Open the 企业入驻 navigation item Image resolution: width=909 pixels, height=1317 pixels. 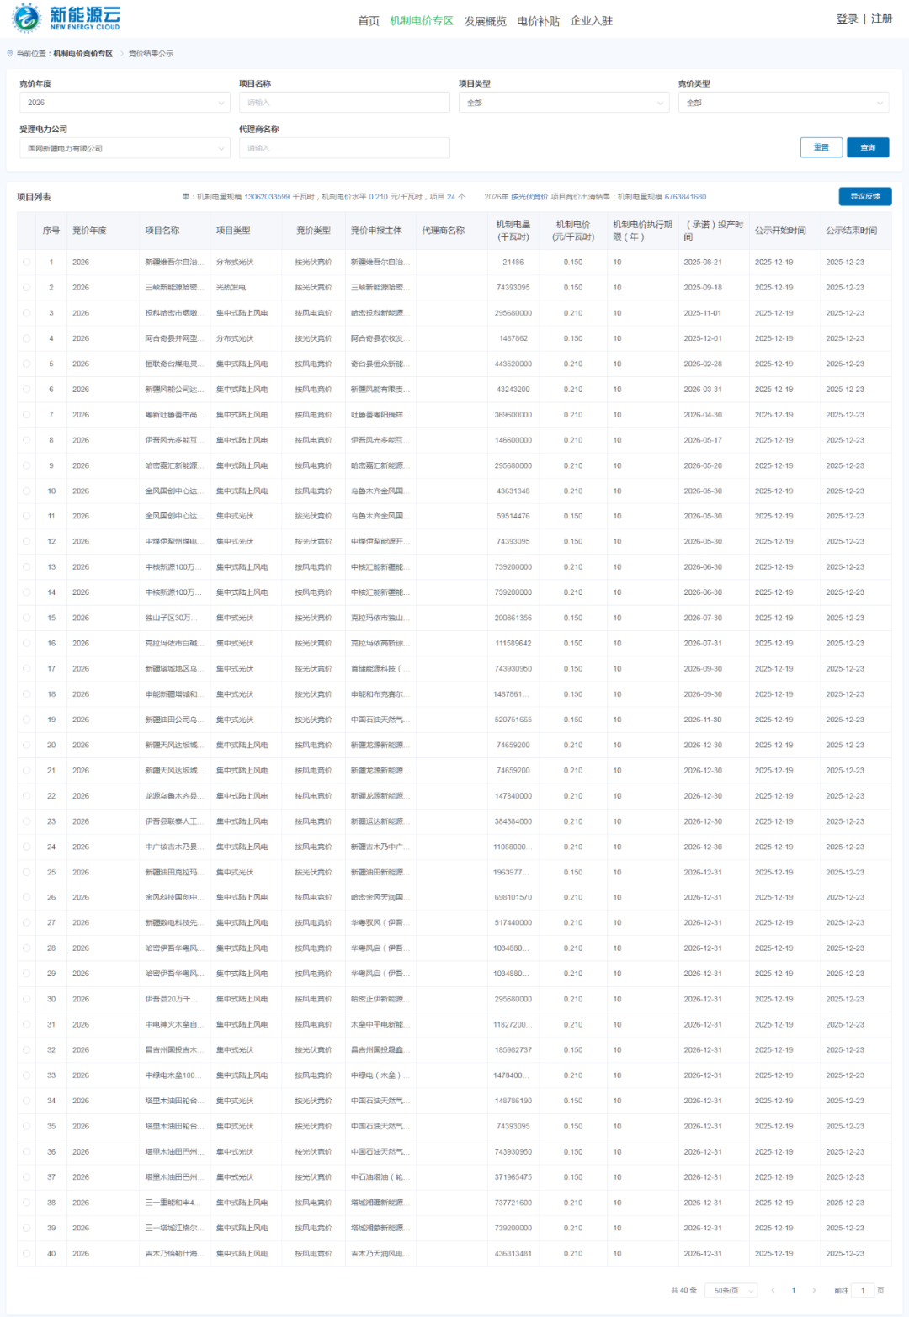pos(591,21)
